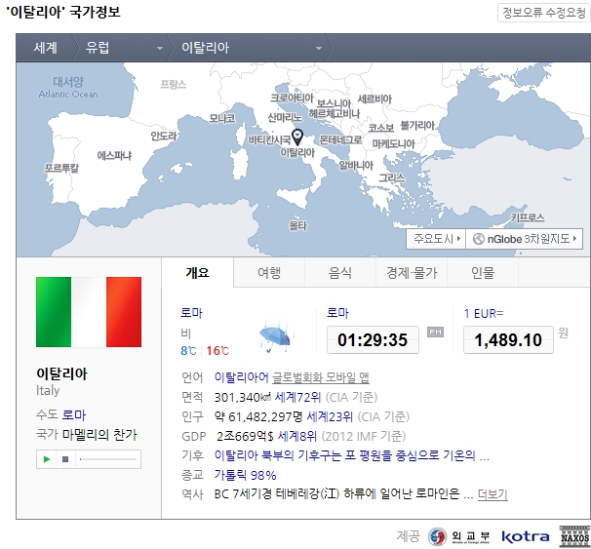
Task: Click 몰타 label on the map
Action: tap(297, 225)
